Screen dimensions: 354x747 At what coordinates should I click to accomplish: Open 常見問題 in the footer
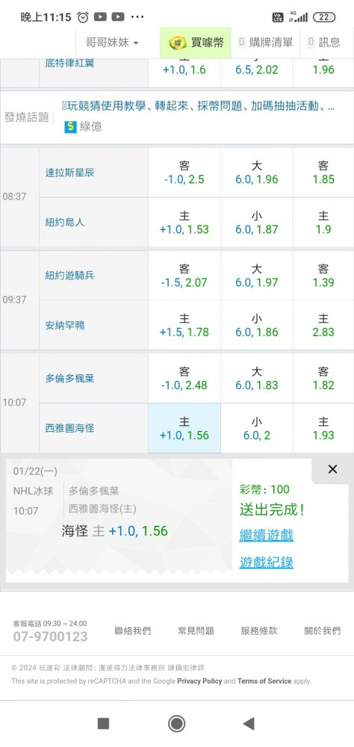[196, 630]
